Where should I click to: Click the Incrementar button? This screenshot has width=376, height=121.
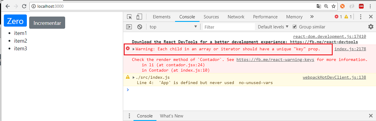tap(47, 23)
